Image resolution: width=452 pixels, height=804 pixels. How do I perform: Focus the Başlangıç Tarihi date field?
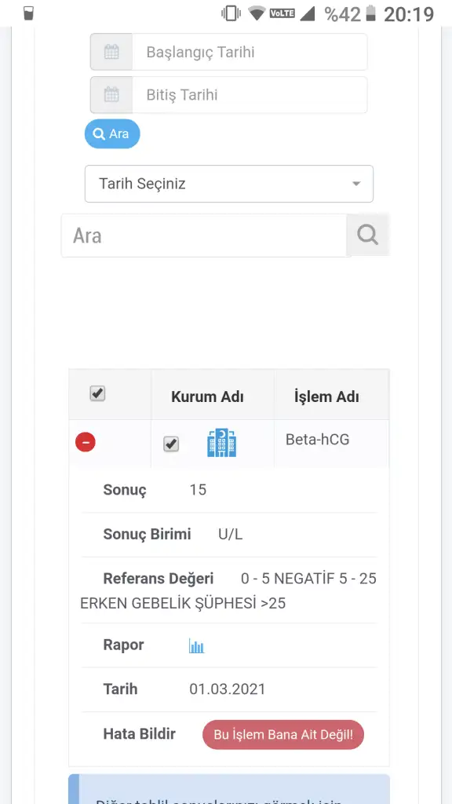250,52
